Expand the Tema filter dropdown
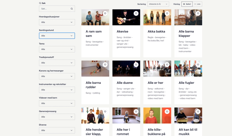 57,49
